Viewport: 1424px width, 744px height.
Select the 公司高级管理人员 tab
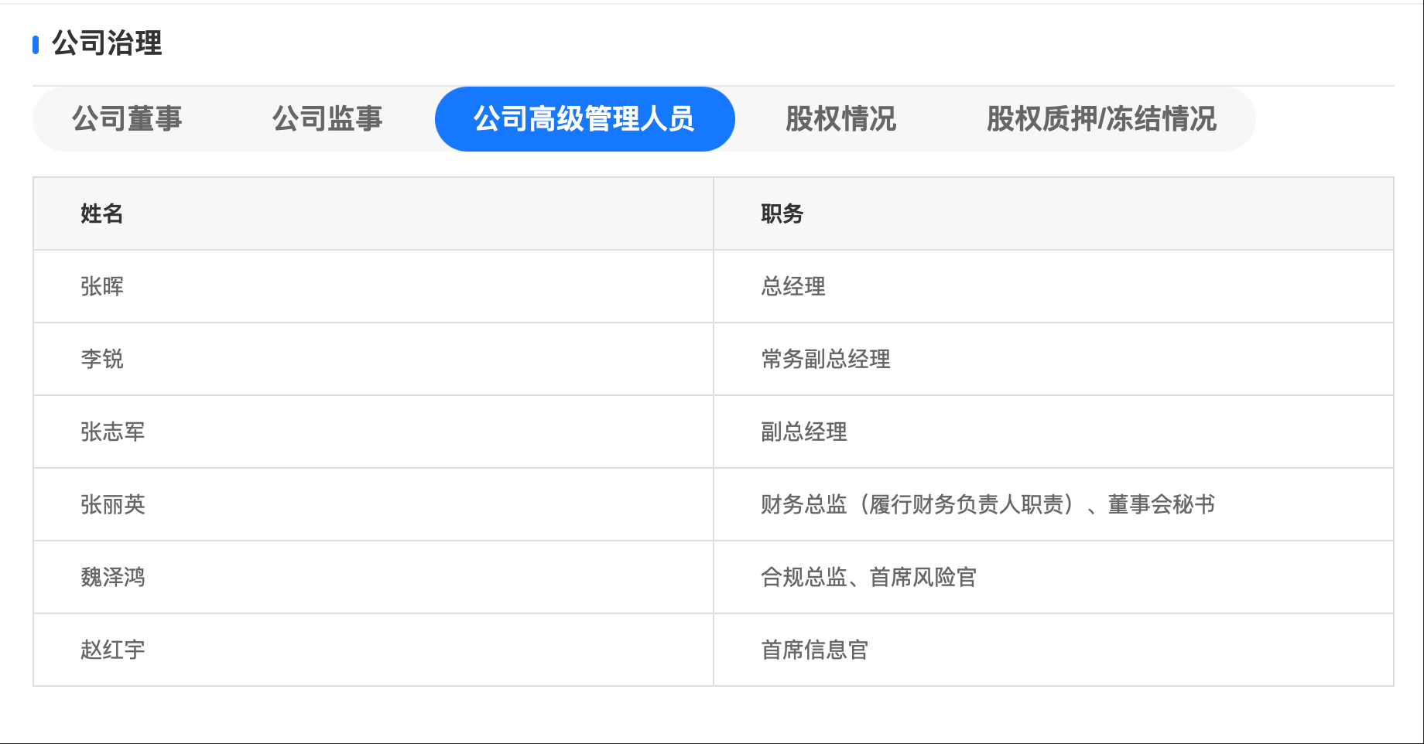tap(584, 119)
